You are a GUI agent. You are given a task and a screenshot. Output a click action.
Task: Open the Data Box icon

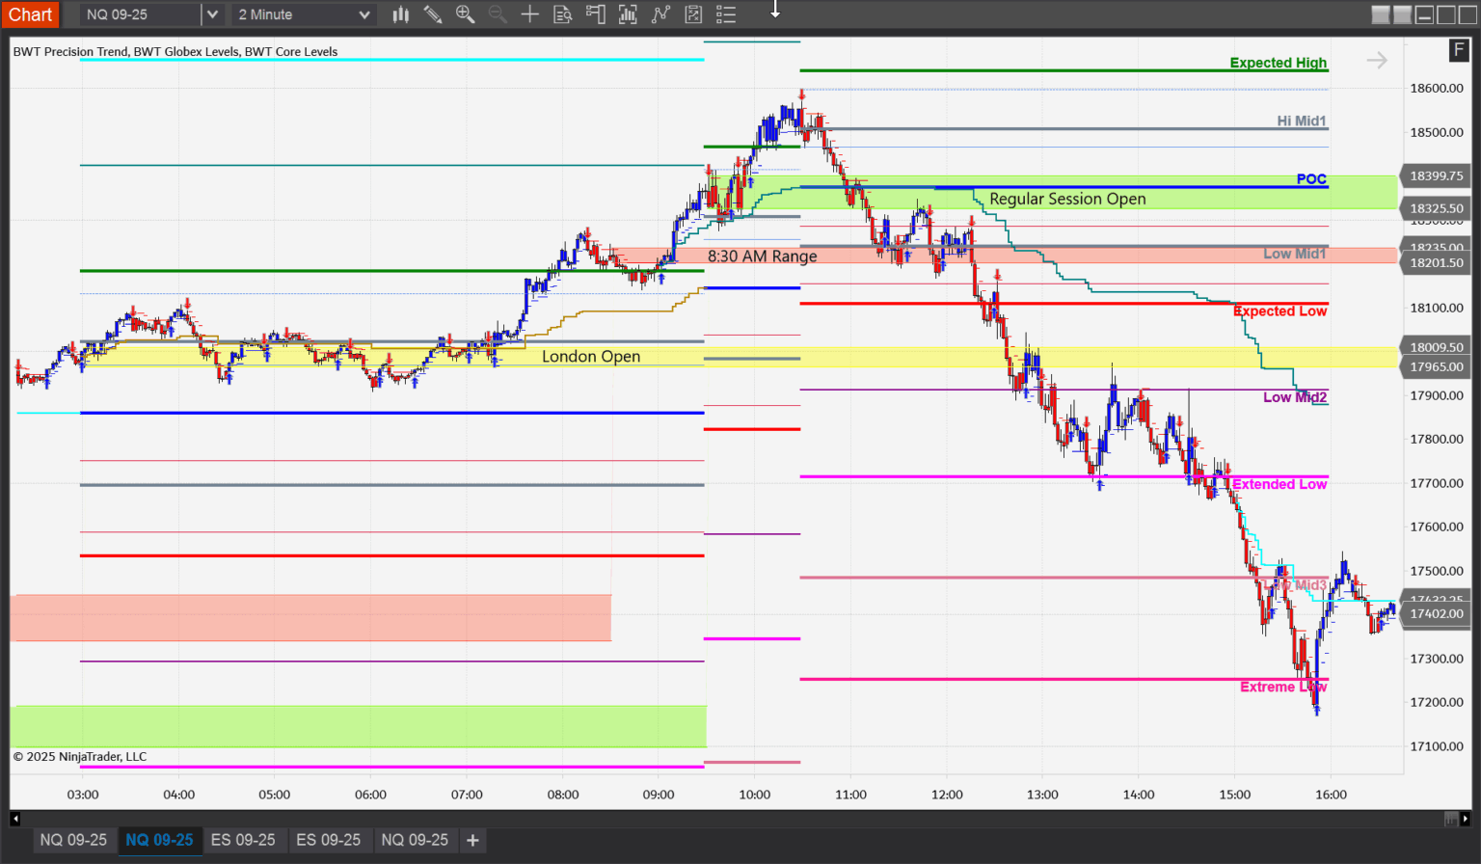point(563,14)
